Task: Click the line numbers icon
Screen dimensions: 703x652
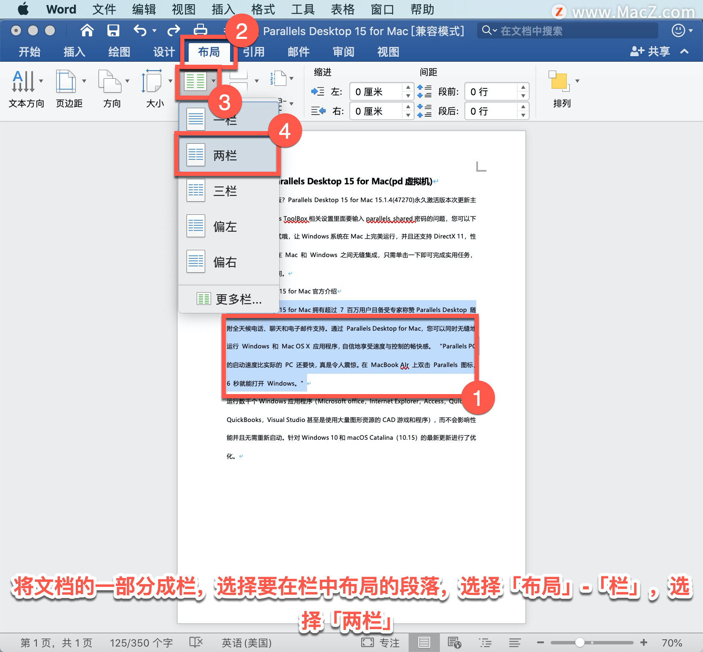Action: [278, 79]
